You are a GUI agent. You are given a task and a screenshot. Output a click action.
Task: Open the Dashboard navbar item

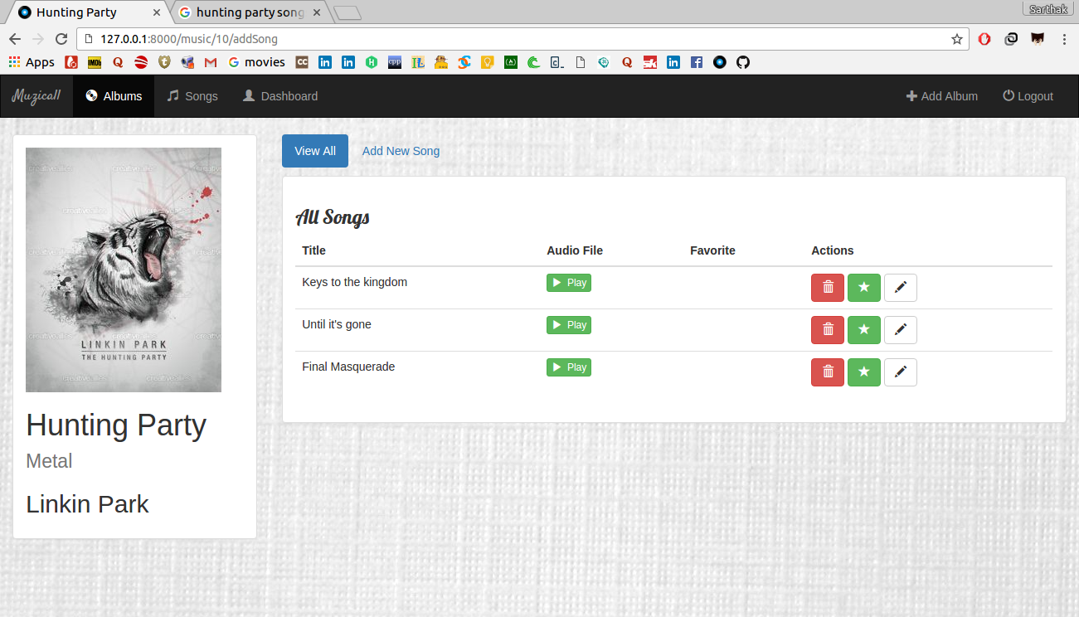click(x=280, y=96)
